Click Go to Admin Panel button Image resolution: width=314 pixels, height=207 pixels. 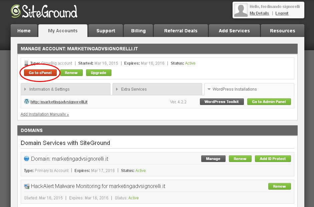[x=269, y=102]
